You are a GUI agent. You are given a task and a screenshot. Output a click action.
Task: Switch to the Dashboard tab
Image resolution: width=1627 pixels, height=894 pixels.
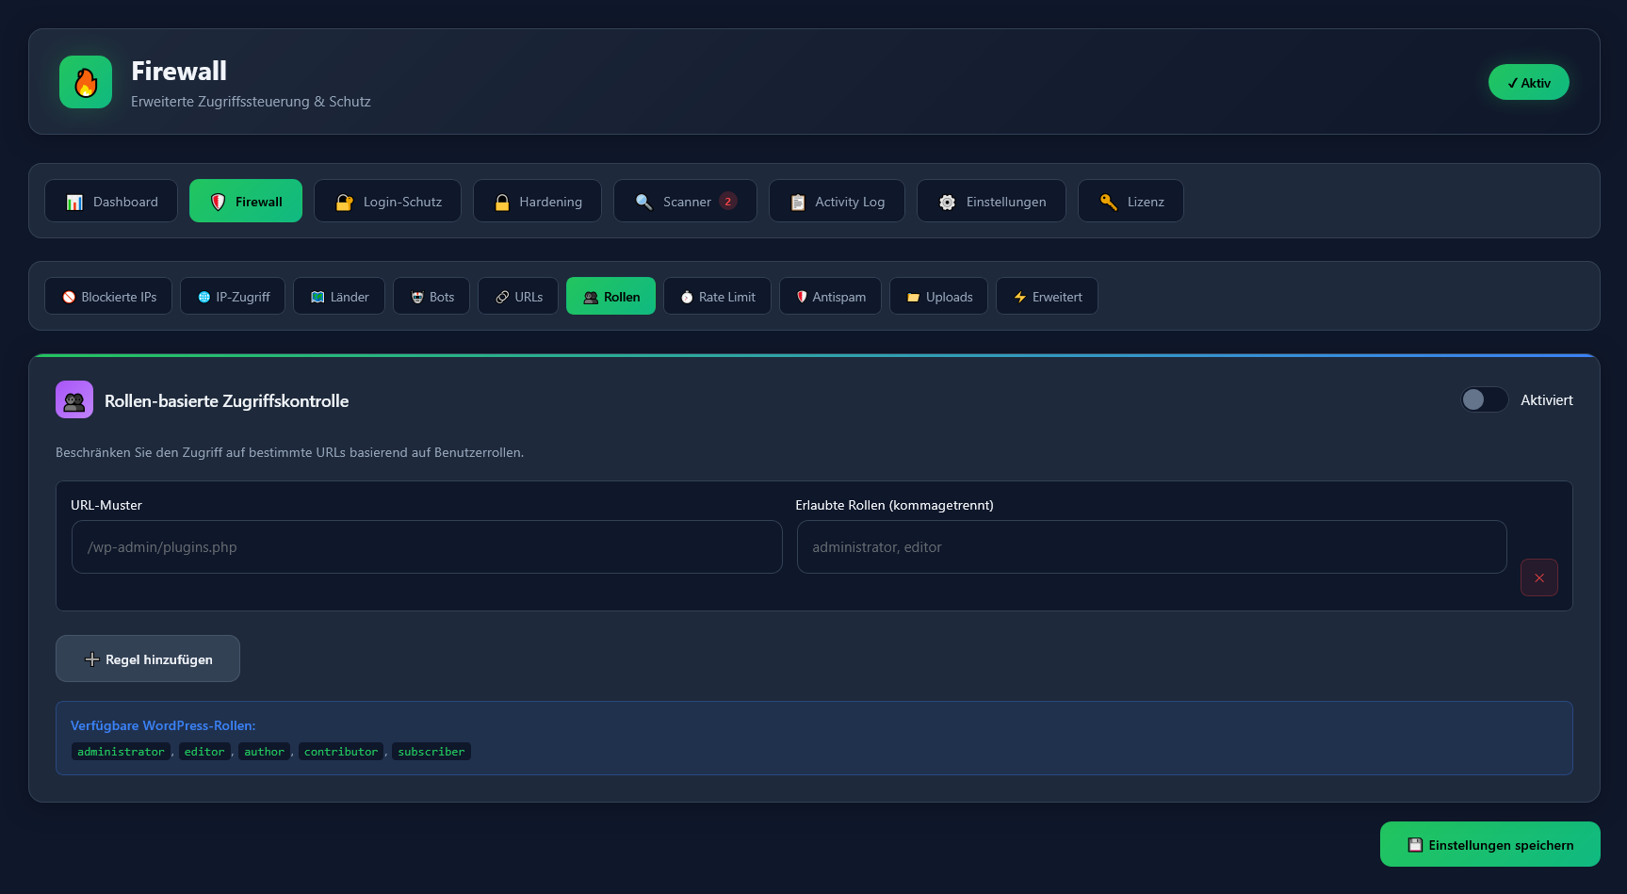111,202
